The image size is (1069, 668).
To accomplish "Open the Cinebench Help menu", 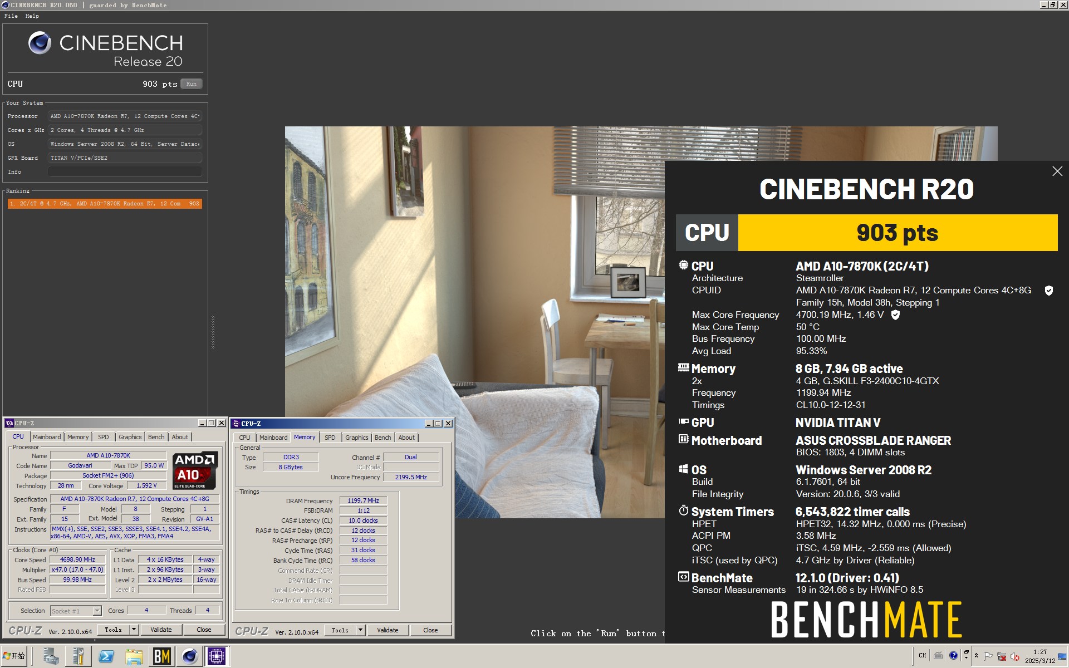I will tap(32, 16).
